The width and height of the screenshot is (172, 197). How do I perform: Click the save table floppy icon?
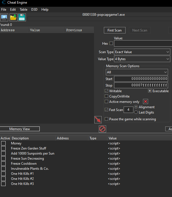pos(22,17)
